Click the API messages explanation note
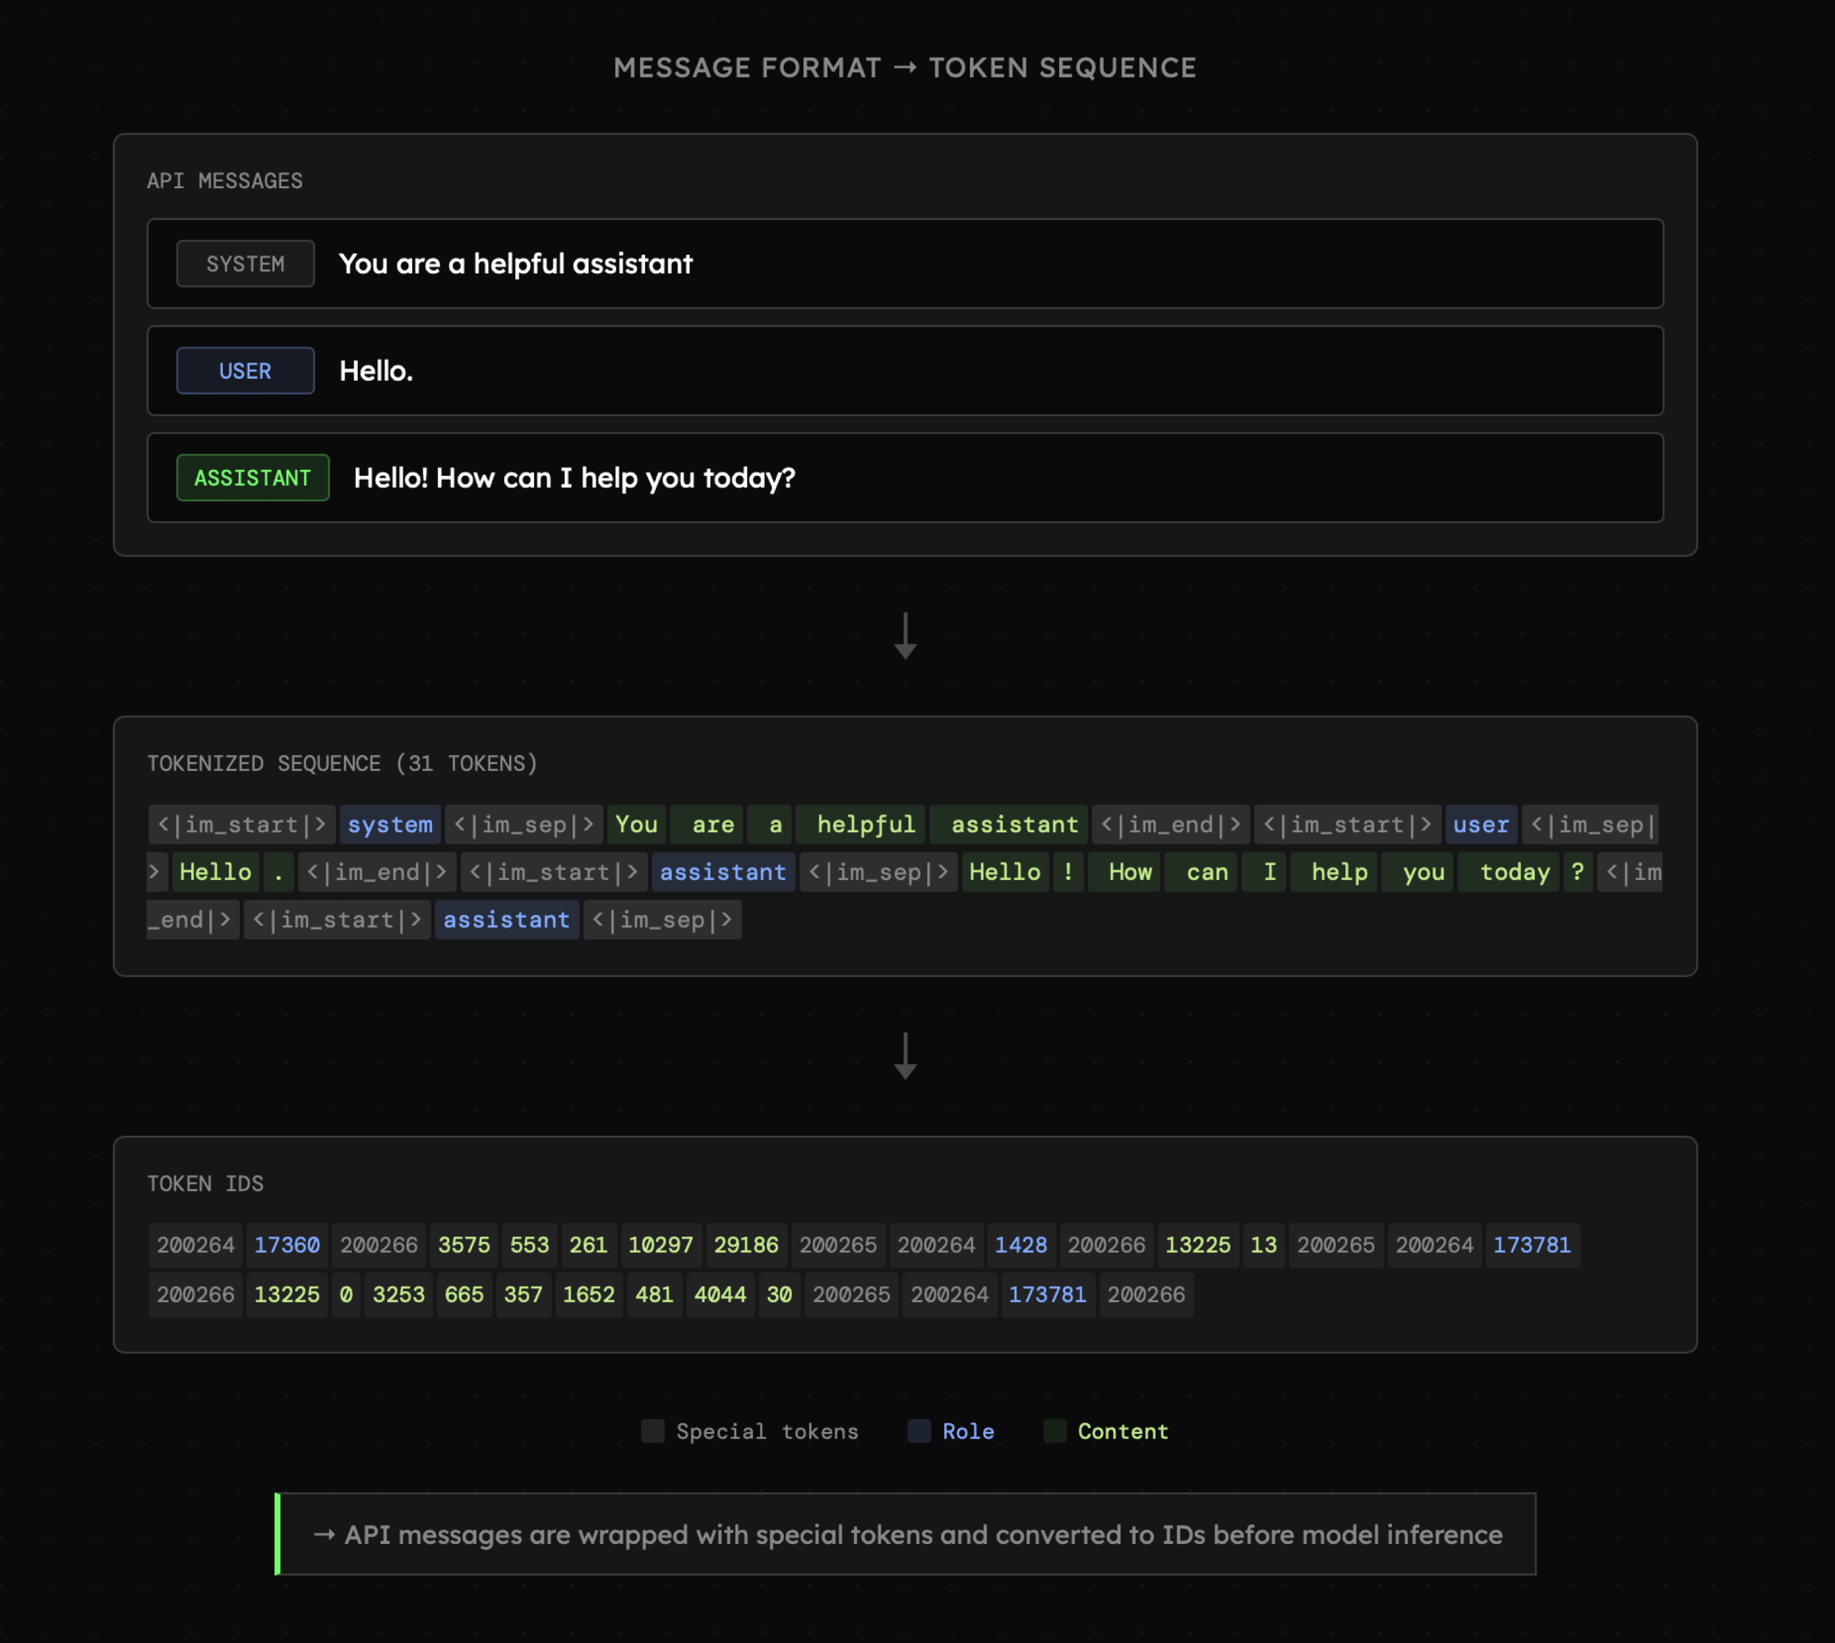 904,1534
